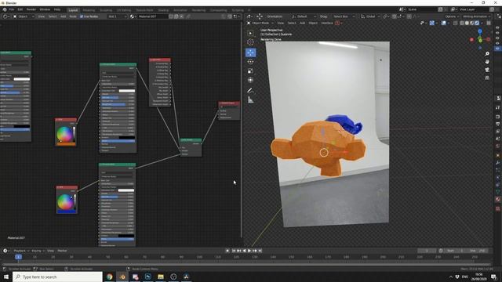Switch to the Layout workspace tab
The image size is (502, 282).
tap(73, 10)
